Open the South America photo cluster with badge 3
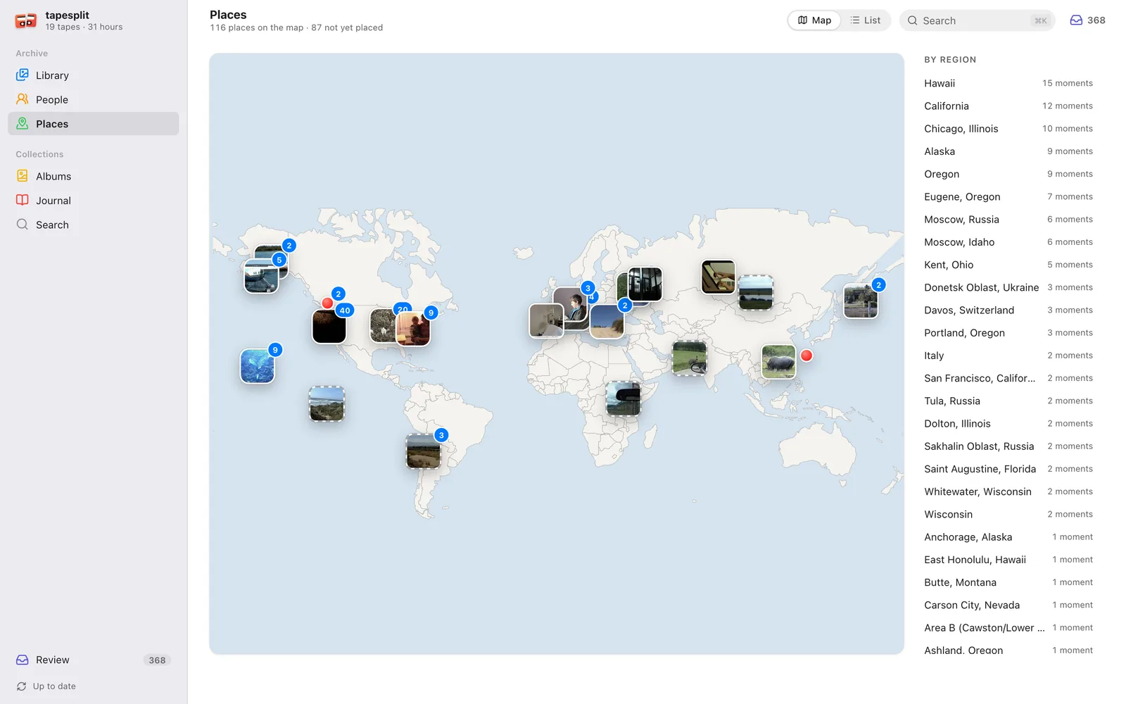The image size is (1126, 704). click(x=424, y=451)
